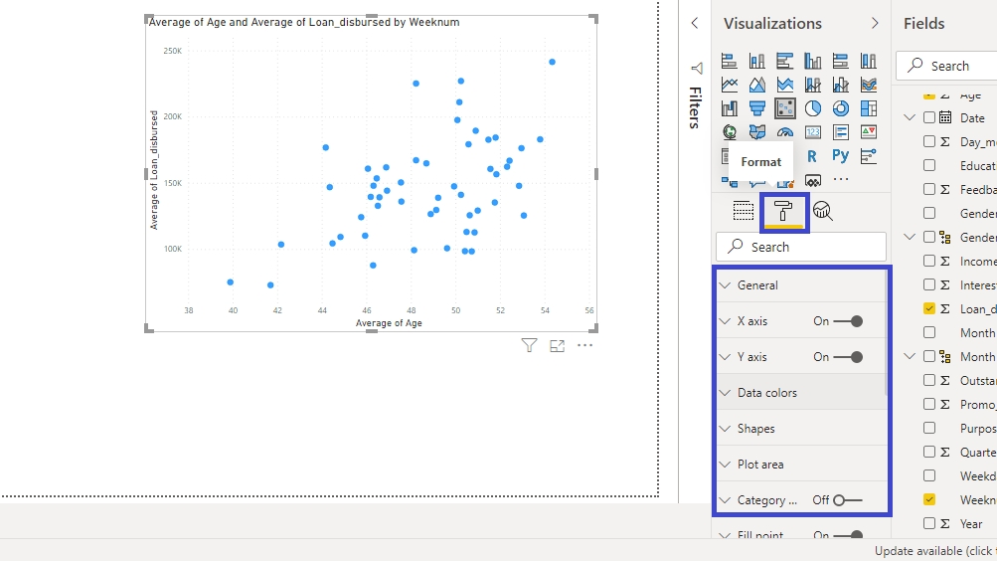
Task: Turn off the Y axis toggle
Action: coord(848,357)
